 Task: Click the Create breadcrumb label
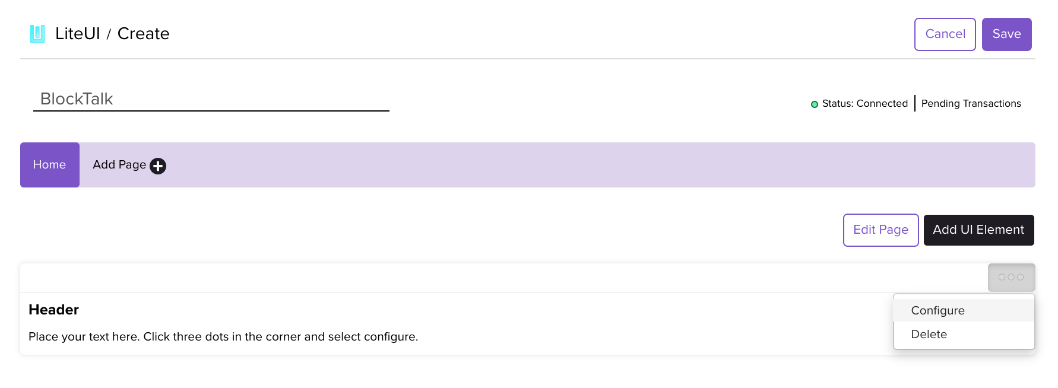143,34
